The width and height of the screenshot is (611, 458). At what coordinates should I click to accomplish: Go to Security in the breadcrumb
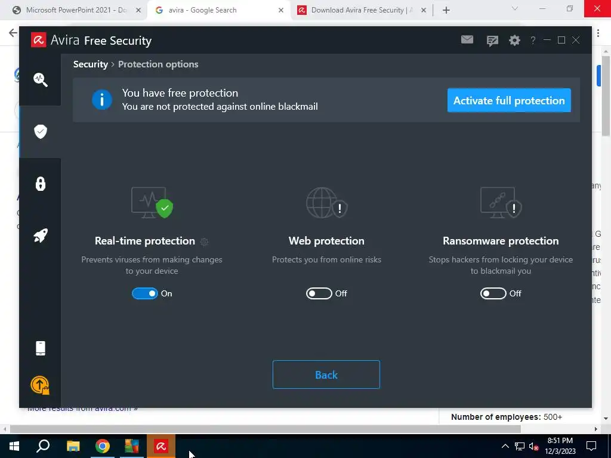coord(91,64)
